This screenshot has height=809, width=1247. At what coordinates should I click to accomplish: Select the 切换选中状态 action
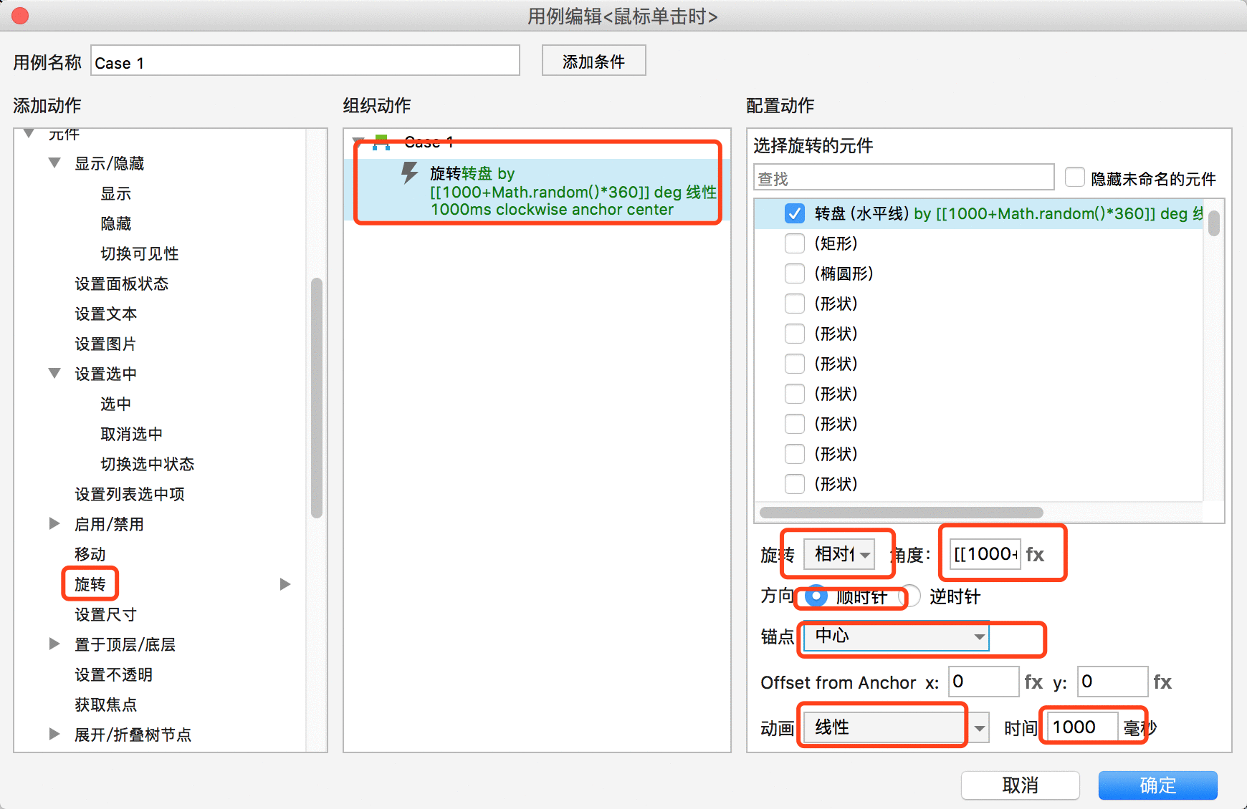148,464
